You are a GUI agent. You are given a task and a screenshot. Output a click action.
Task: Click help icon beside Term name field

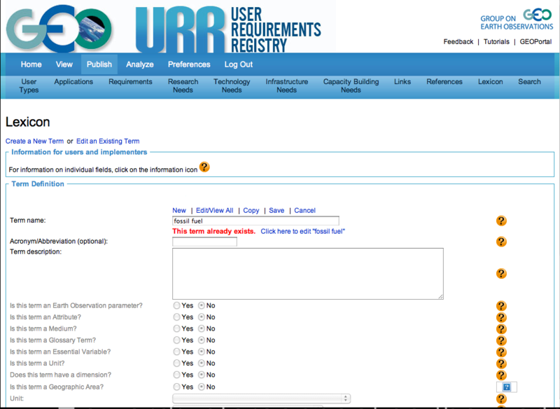501,221
